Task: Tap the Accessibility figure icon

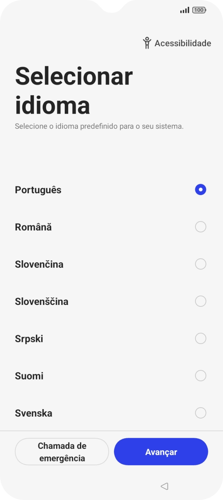Action: (x=147, y=43)
